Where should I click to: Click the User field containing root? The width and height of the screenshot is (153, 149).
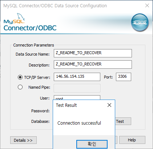[x=77, y=98]
